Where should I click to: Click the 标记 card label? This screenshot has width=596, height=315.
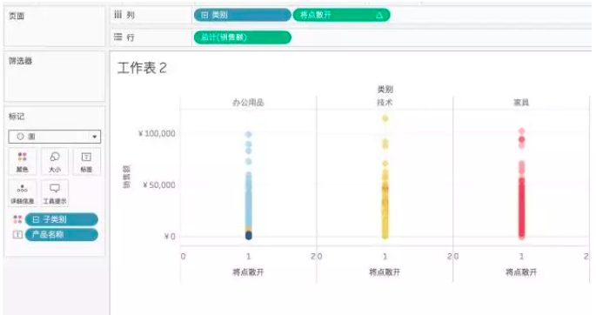(17, 117)
